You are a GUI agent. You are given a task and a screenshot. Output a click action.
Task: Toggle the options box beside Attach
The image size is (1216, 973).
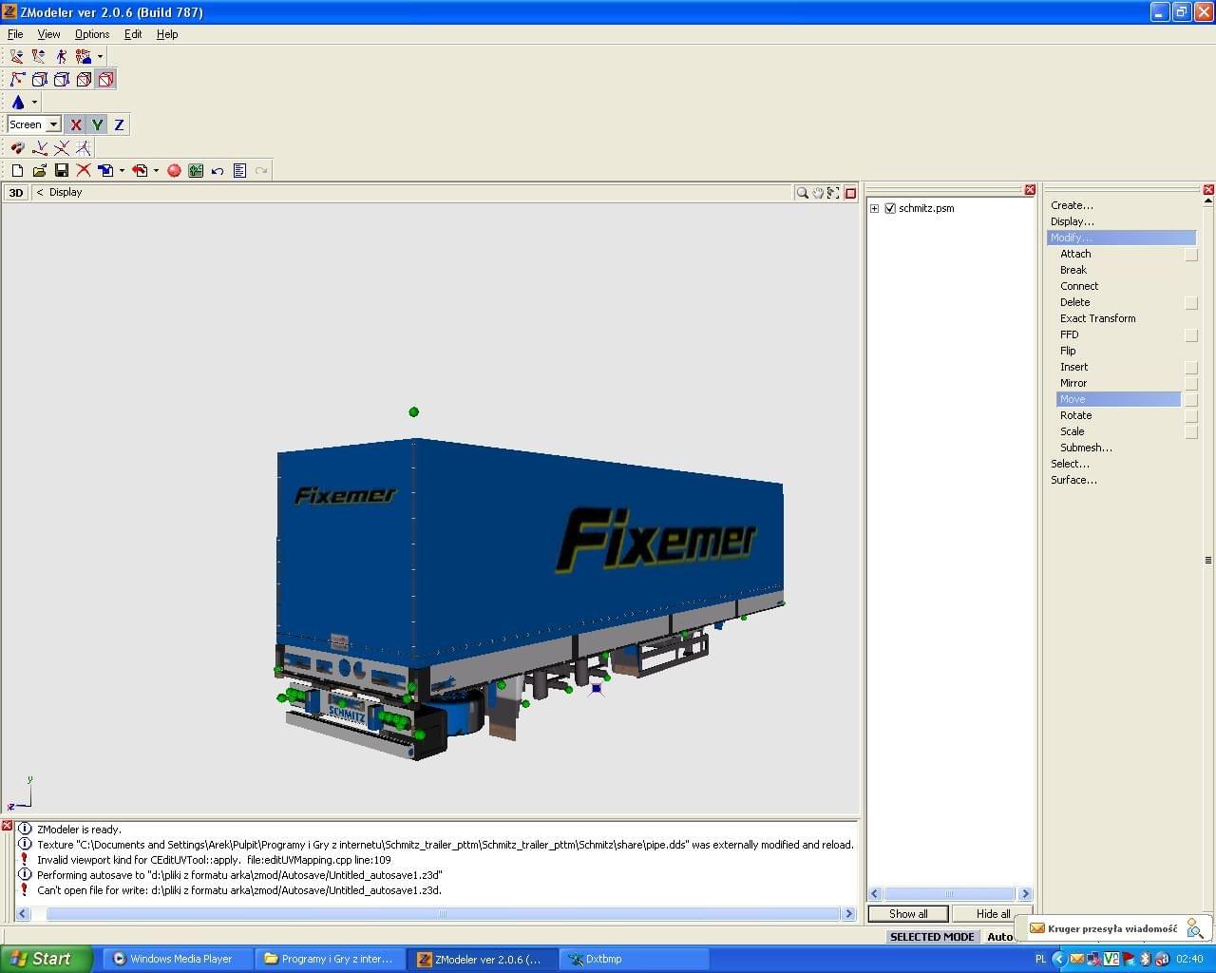point(1191,255)
